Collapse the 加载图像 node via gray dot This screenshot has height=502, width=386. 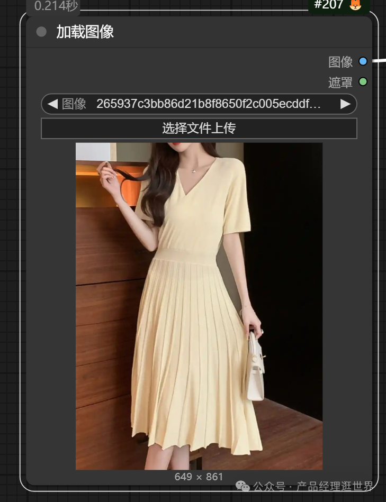click(x=41, y=32)
